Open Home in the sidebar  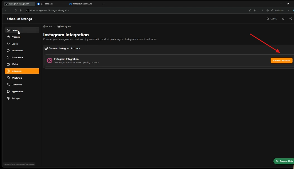22,30
